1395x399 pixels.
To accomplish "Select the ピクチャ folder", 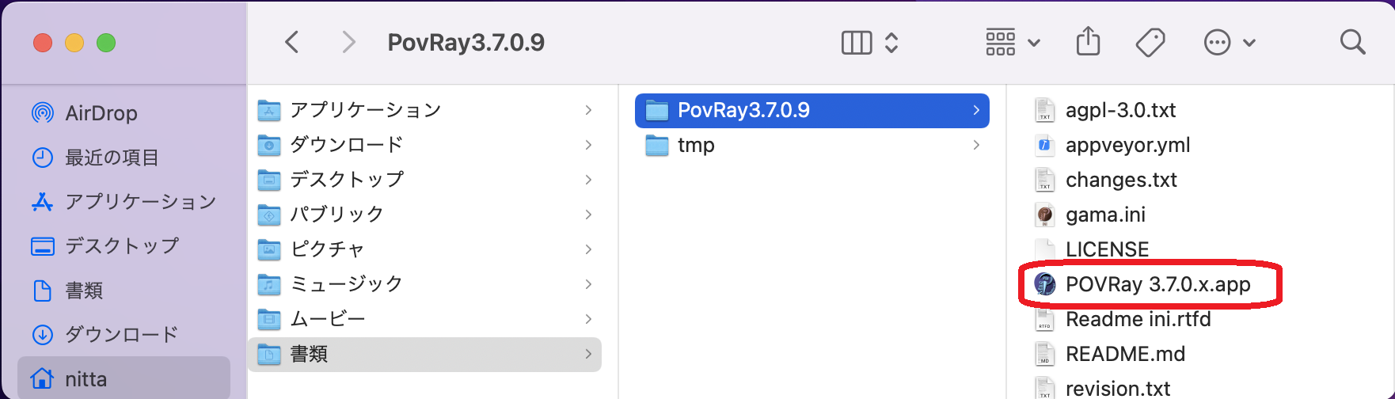I will tap(327, 249).
